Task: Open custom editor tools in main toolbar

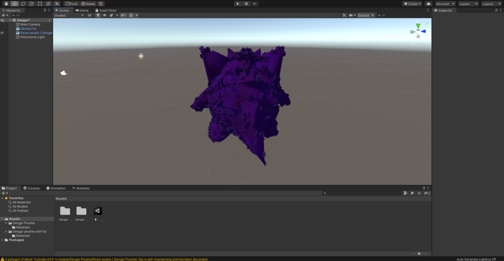Action: (x=57, y=4)
